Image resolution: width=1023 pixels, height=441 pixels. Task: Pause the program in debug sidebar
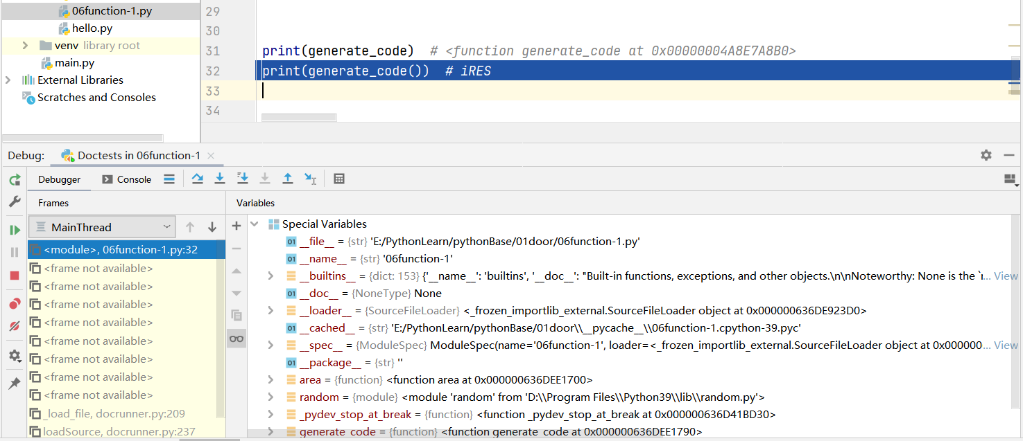tap(15, 253)
